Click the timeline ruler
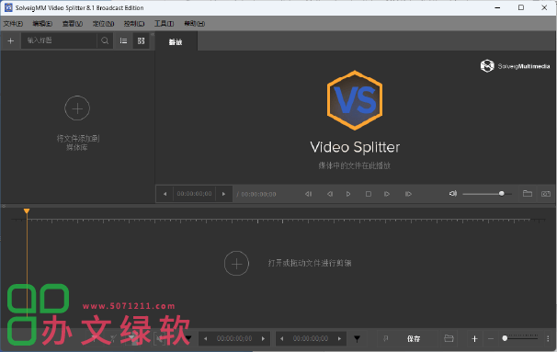This screenshot has height=352, width=557. coord(278,221)
